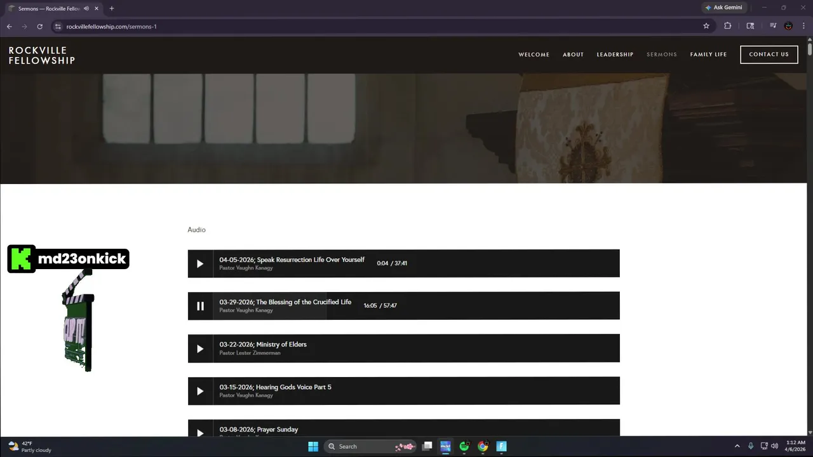This screenshot has width=813, height=457.
Task: Open the Chrome profile avatar
Action: coord(788,26)
